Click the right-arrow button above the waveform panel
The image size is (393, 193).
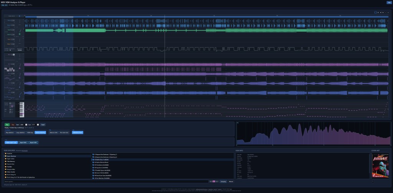[x=383, y=13]
